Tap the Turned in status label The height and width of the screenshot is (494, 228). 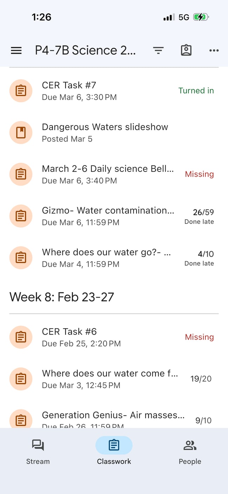click(x=196, y=91)
